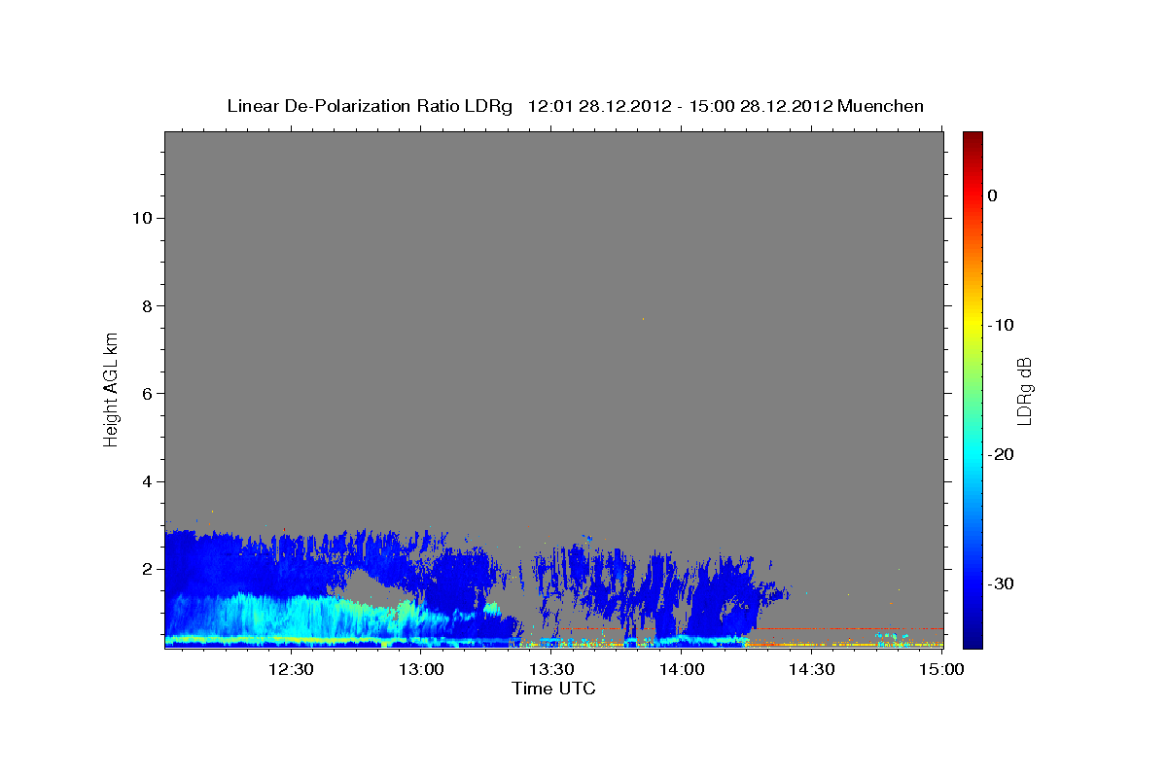Click the plot title 'Linear De-Polarization Ratio LDRg'
1167x778 pixels.
[370, 106]
